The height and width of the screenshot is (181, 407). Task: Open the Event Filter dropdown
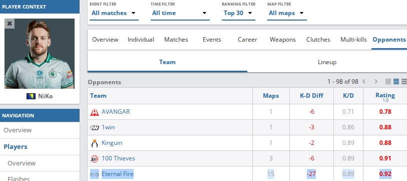pos(114,13)
